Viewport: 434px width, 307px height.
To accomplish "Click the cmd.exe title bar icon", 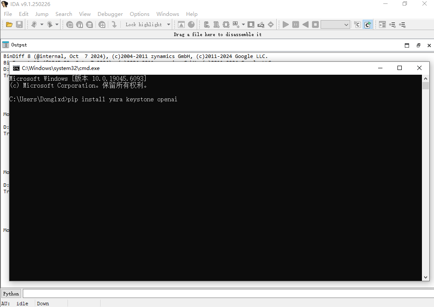I will tap(16, 68).
